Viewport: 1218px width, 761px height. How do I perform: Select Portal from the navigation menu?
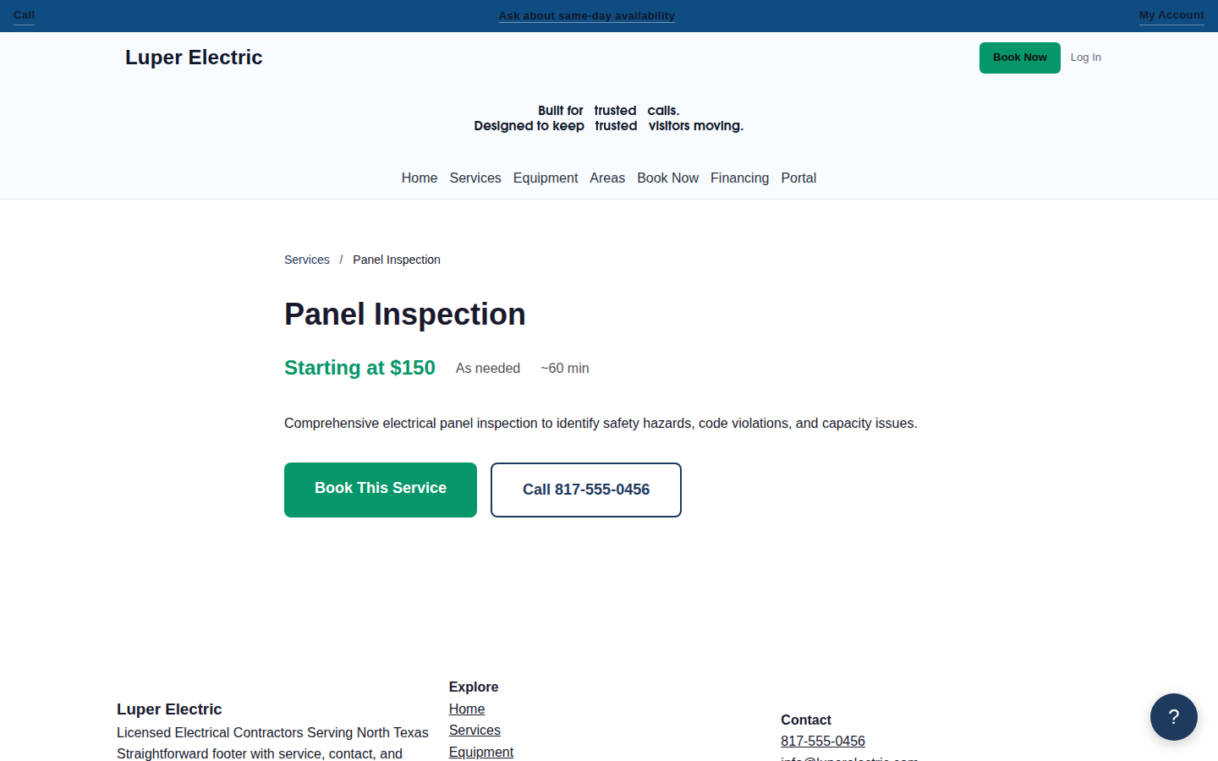pyautogui.click(x=798, y=178)
